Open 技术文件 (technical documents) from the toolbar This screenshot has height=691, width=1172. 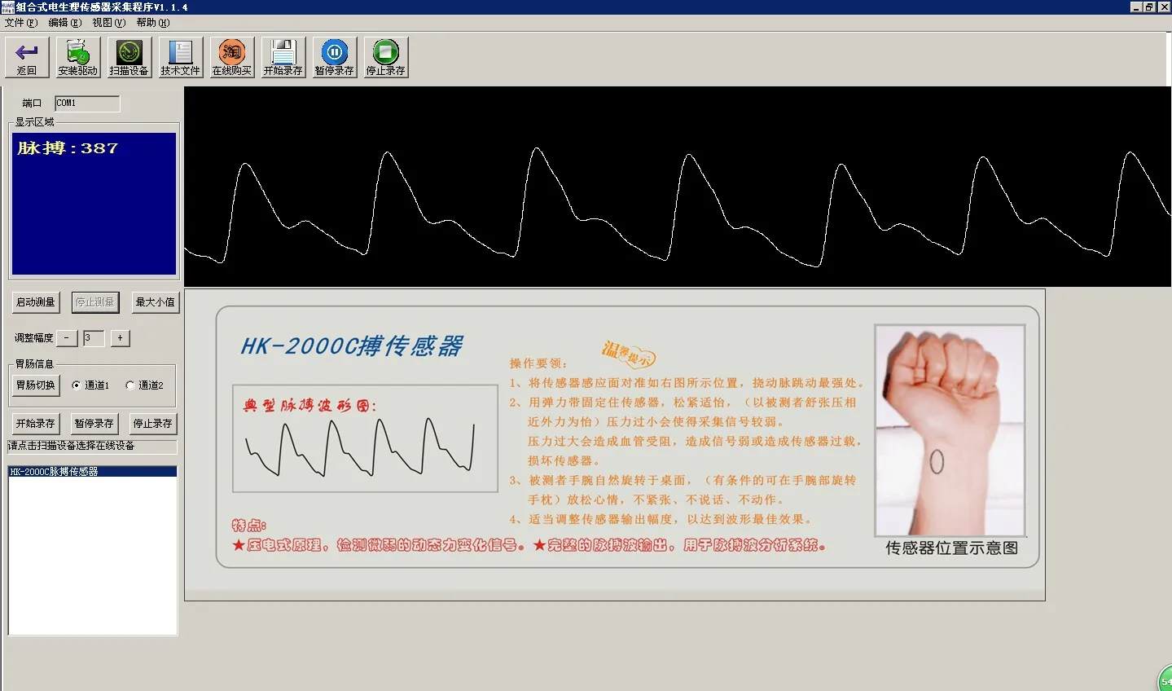click(181, 57)
